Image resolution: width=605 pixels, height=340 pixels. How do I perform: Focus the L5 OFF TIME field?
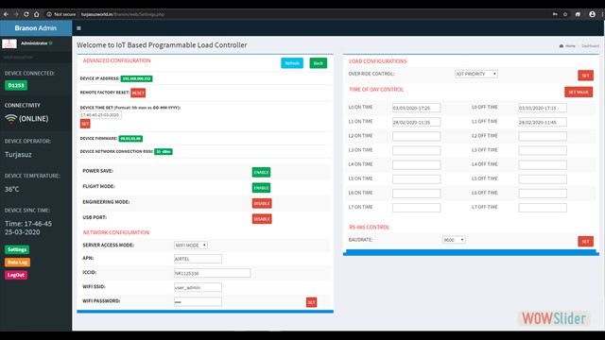point(543,178)
